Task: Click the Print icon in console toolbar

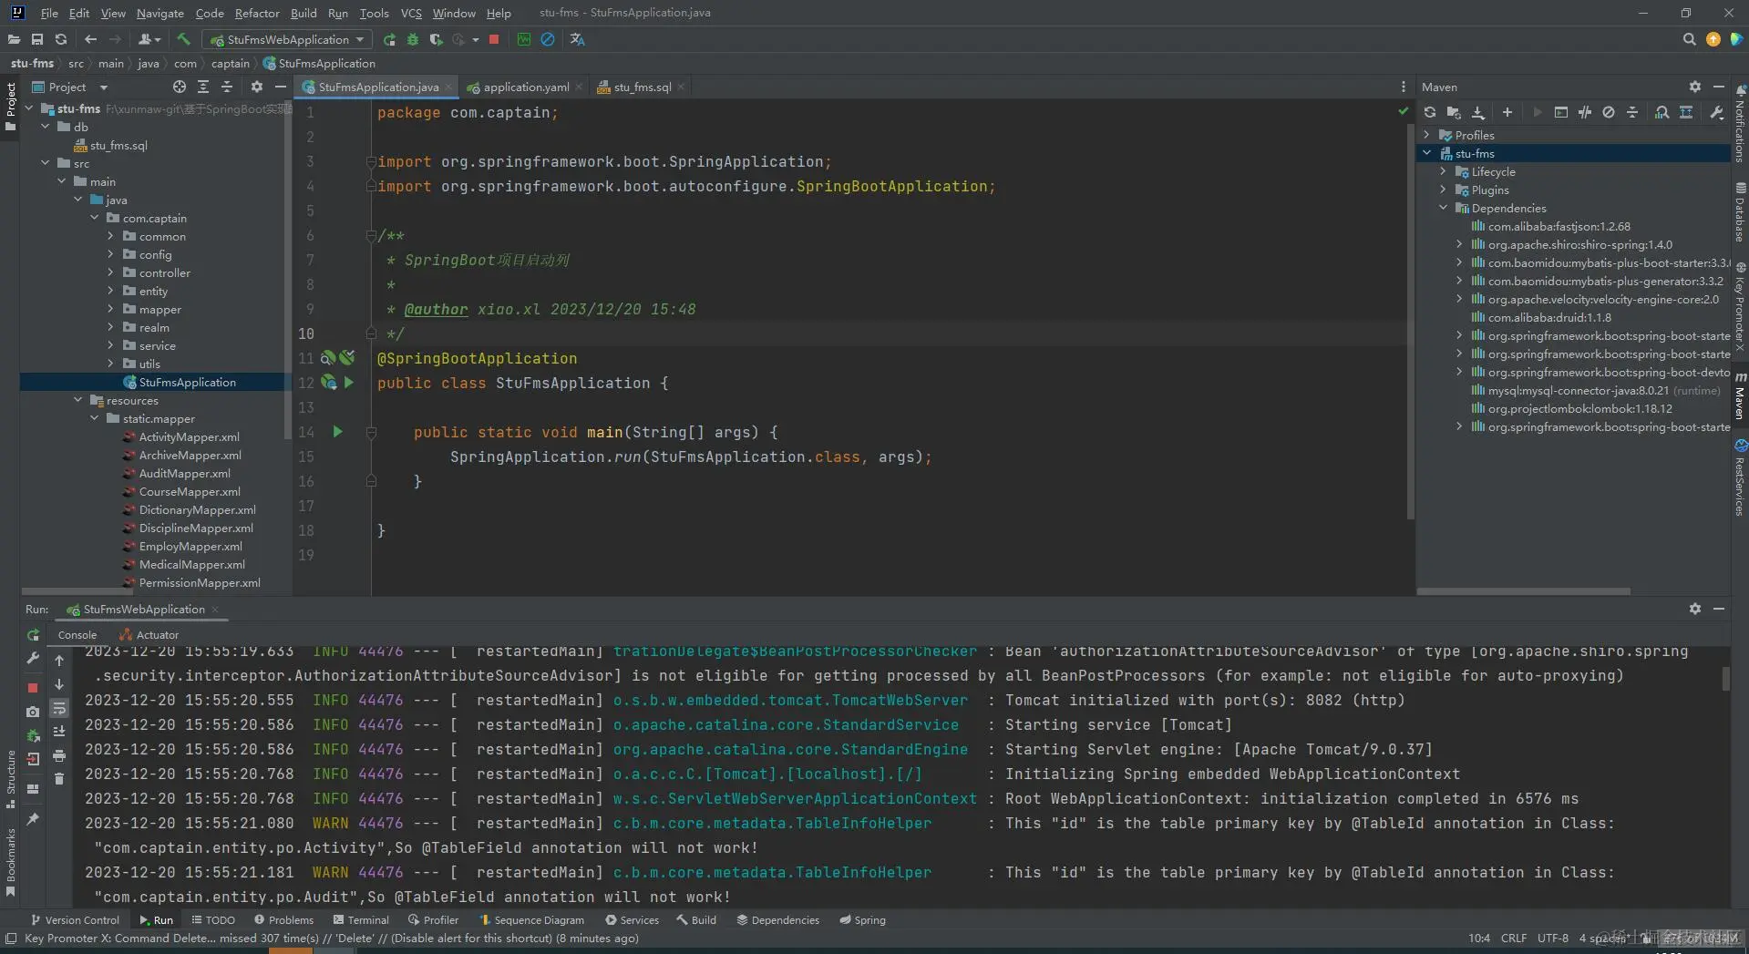Action: pos(59,755)
